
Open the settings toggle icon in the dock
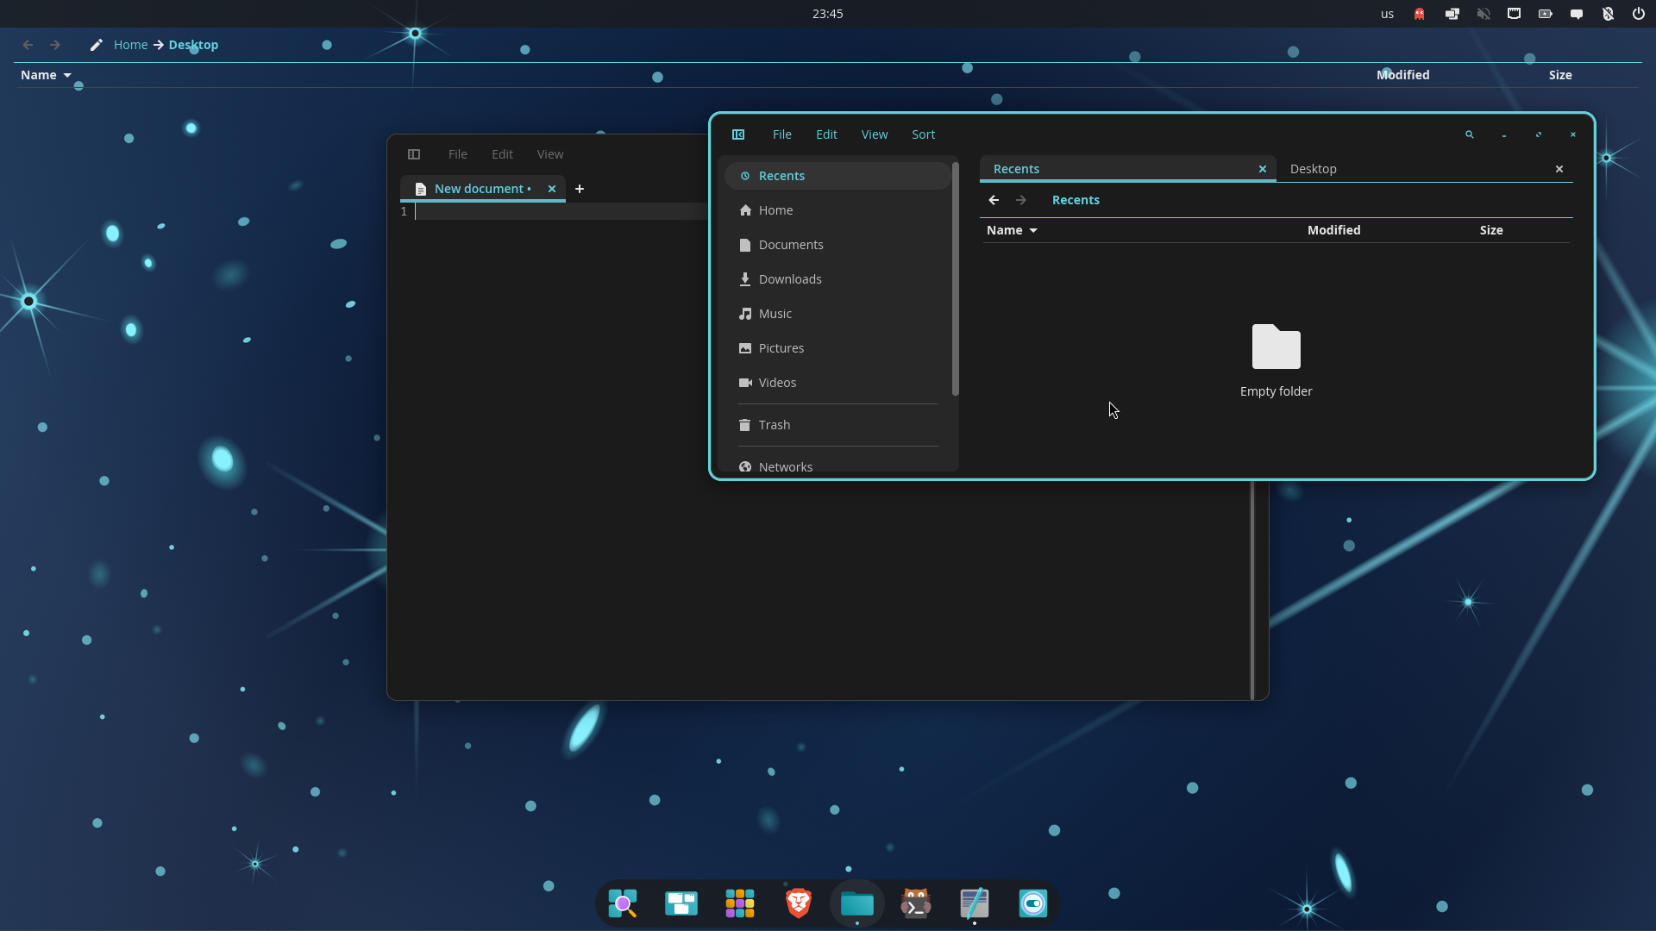pyautogui.click(x=1033, y=903)
